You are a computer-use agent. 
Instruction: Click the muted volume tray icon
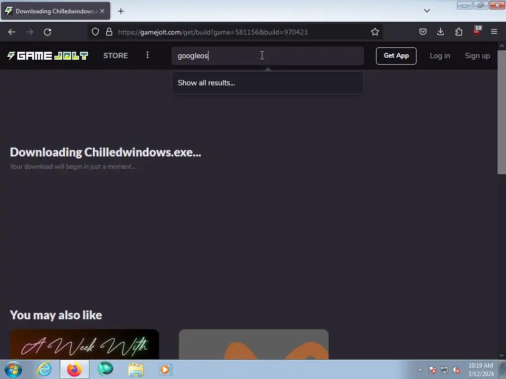456,370
